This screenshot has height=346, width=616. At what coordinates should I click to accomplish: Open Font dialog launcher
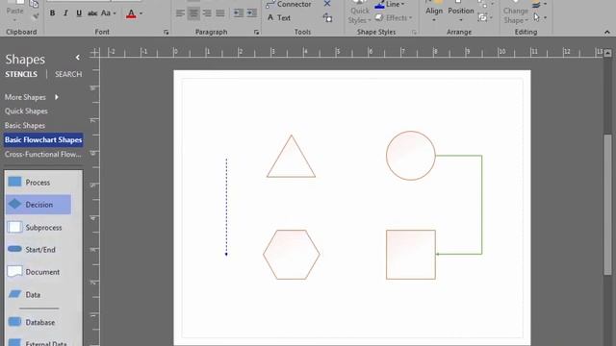tap(167, 32)
